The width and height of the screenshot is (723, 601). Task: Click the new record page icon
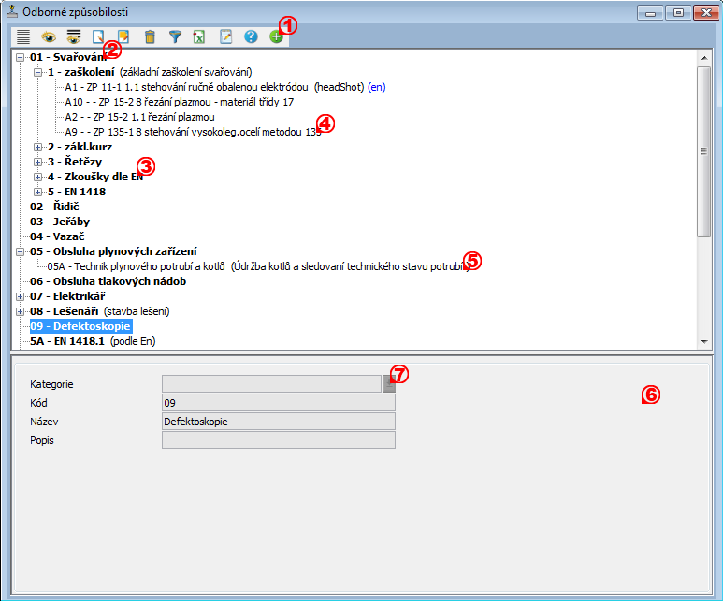point(98,36)
